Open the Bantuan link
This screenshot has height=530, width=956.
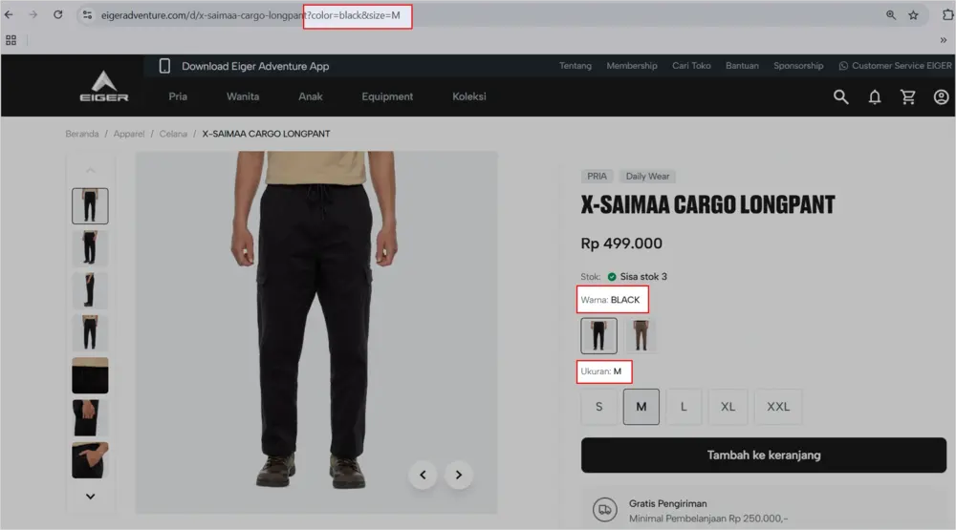742,66
